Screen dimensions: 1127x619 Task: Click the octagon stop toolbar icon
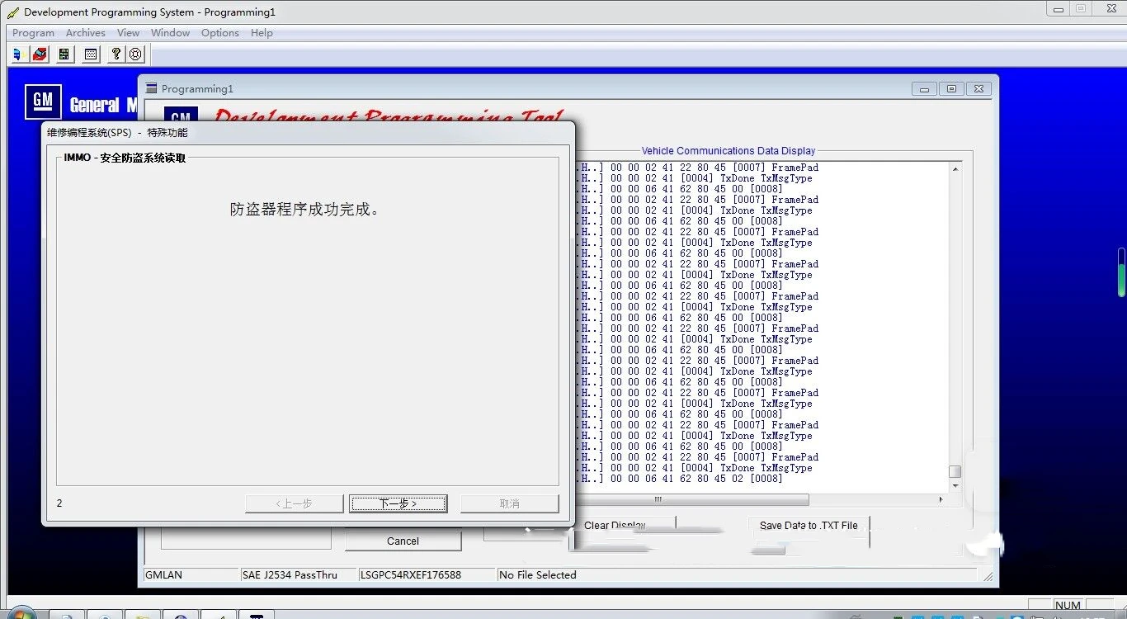(136, 54)
